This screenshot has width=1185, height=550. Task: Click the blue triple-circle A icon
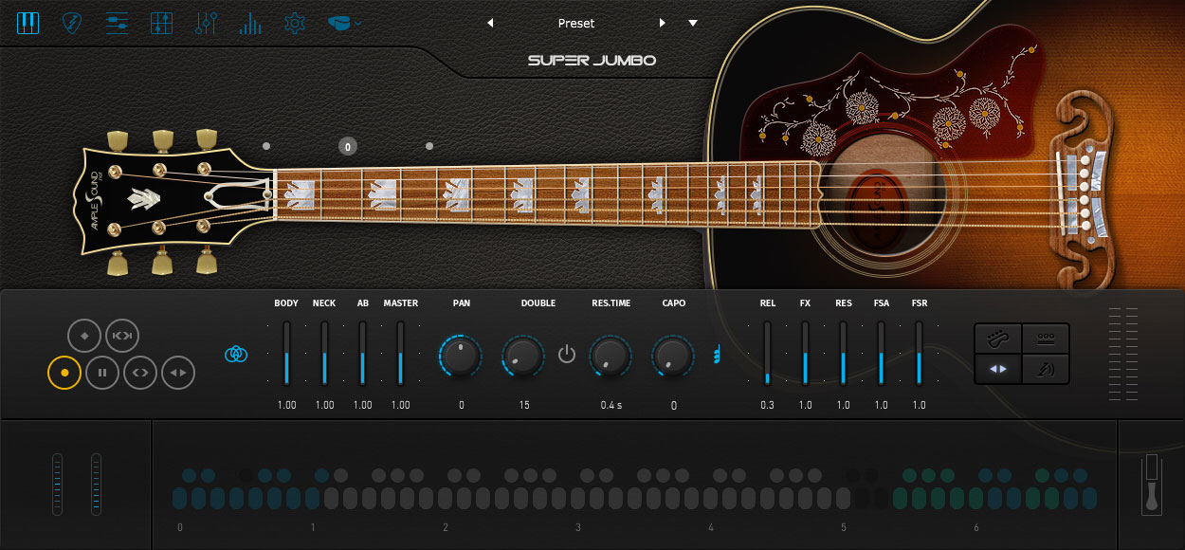coord(236,354)
